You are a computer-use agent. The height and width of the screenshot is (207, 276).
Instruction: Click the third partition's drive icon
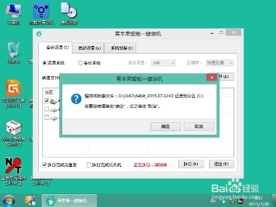[x=54, y=118]
